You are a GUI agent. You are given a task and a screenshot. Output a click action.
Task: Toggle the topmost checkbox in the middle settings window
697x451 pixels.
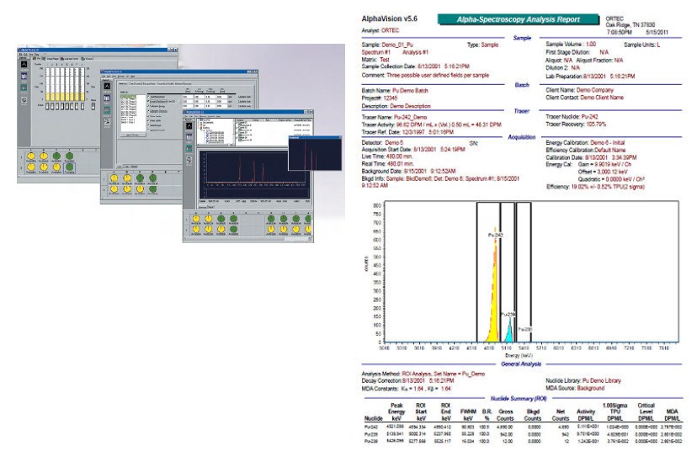[148, 97]
